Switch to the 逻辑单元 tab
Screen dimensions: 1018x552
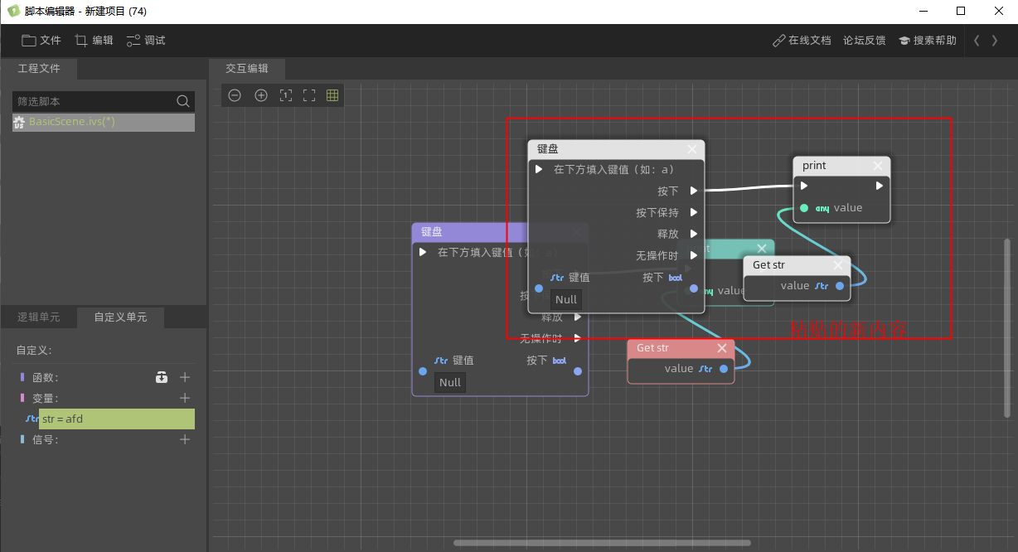(x=39, y=317)
